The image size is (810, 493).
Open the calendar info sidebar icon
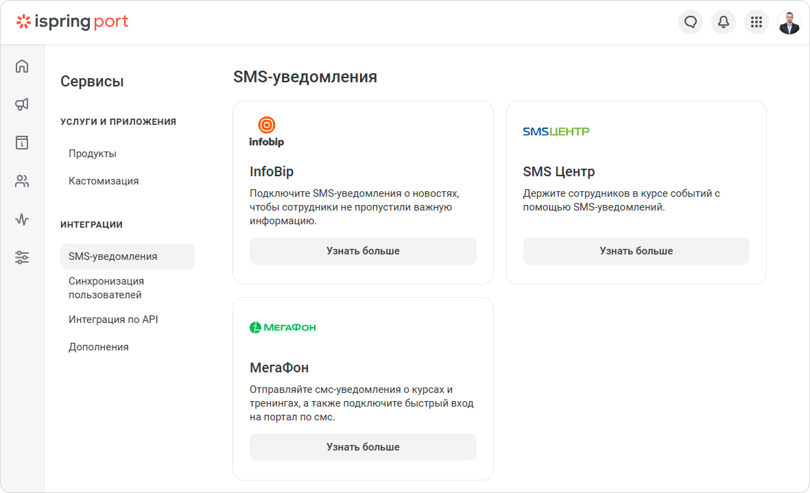(22, 143)
